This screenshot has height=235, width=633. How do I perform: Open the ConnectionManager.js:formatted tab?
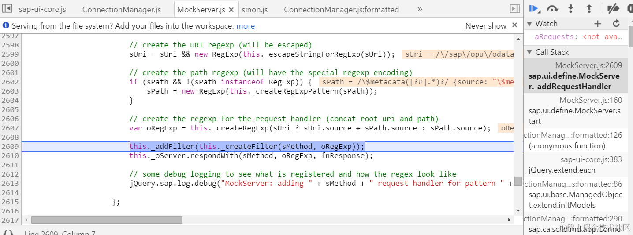tap(342, 9)
